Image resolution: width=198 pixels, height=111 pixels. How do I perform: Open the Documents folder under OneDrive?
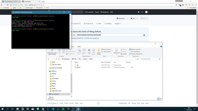55,79
